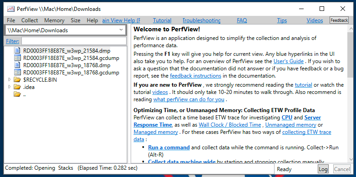Click the PerfView title bar app icon

pos(10,9)
